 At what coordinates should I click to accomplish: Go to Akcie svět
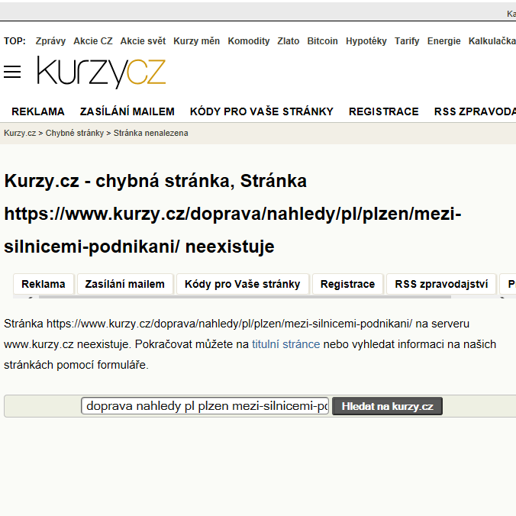[143, 41]
